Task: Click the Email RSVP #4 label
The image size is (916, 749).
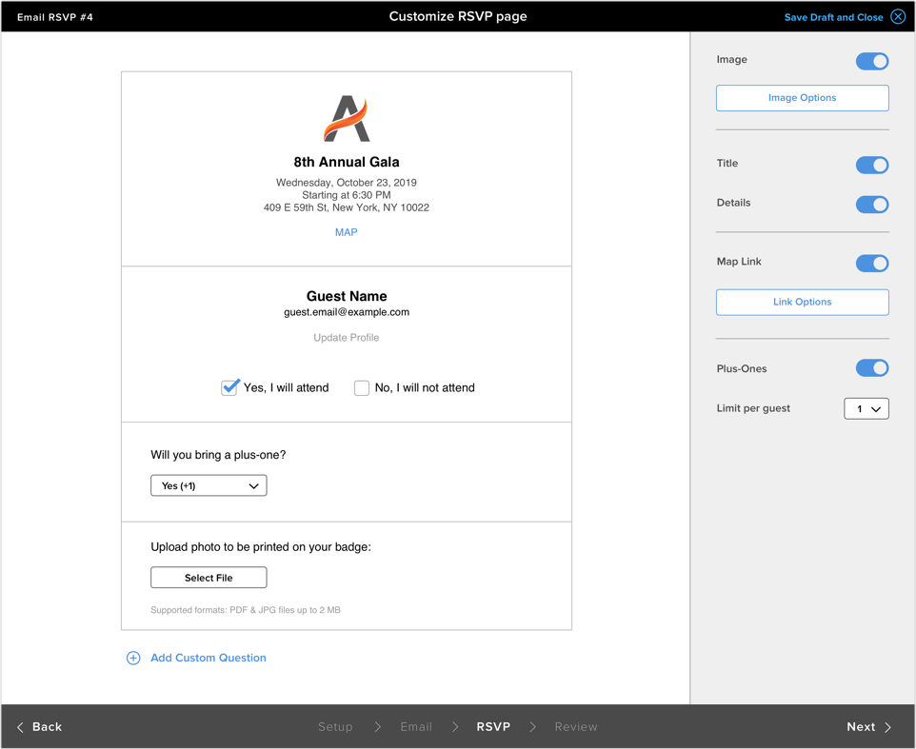Action: pos(55,17)
